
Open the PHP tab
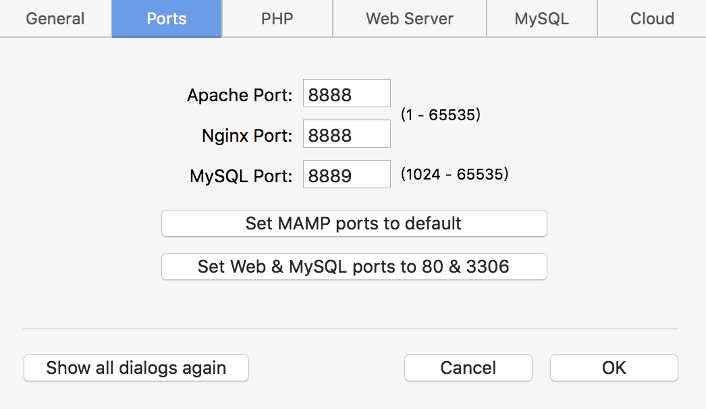tap(277, 19)
